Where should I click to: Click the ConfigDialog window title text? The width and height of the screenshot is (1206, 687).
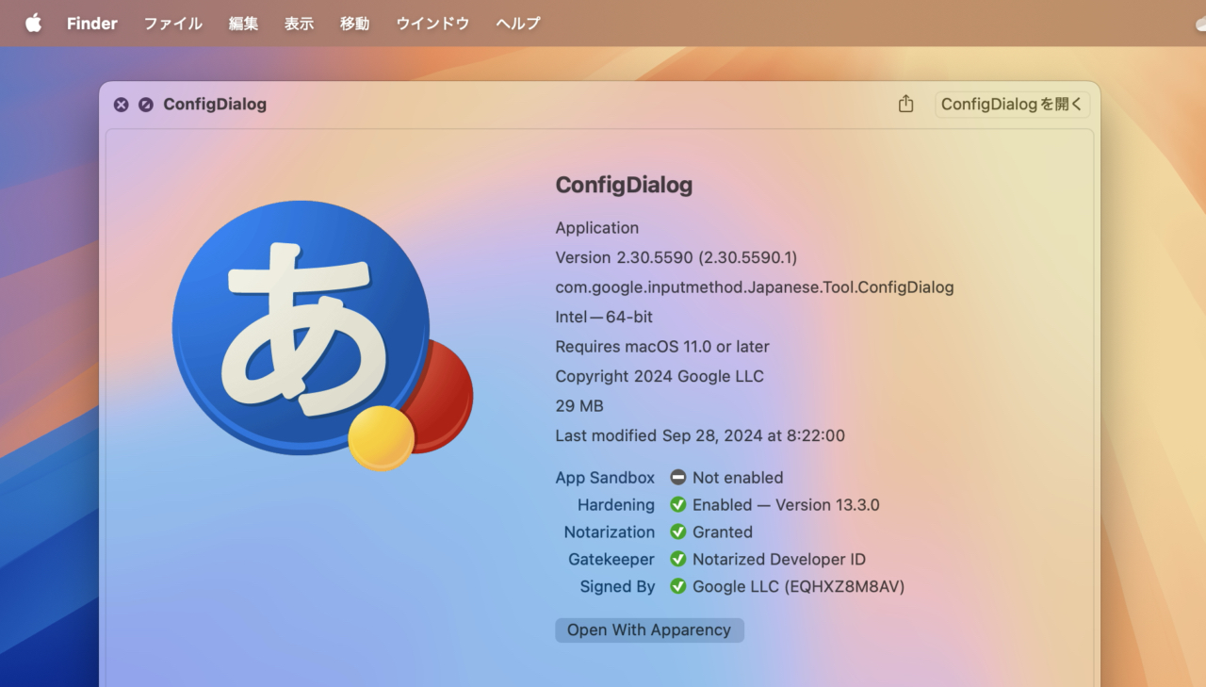click(x=215, y=105)
